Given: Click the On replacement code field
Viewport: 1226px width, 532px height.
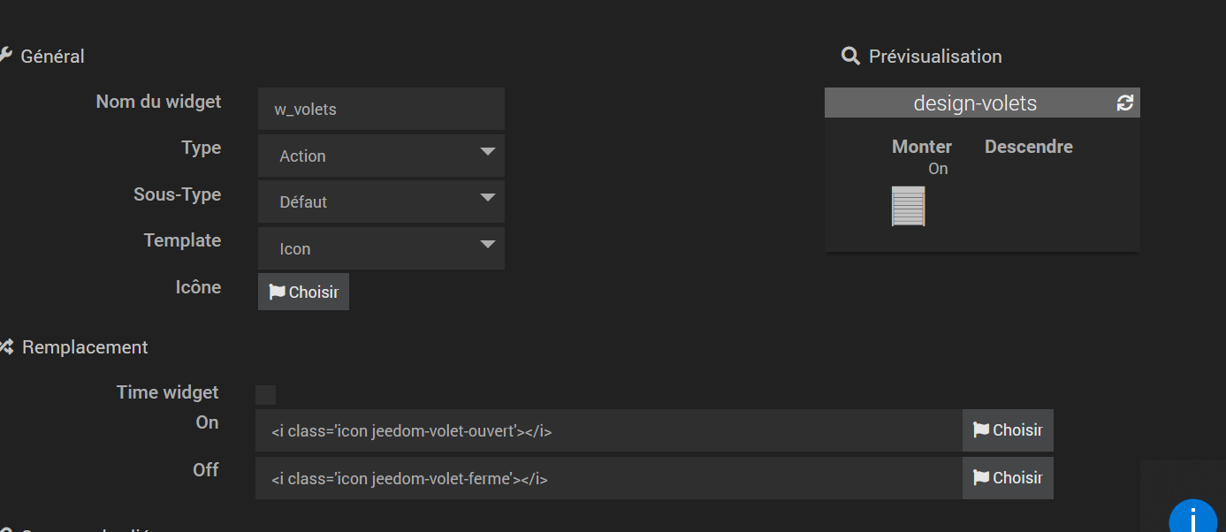Looking at the screenshot, I should point(608,431).
